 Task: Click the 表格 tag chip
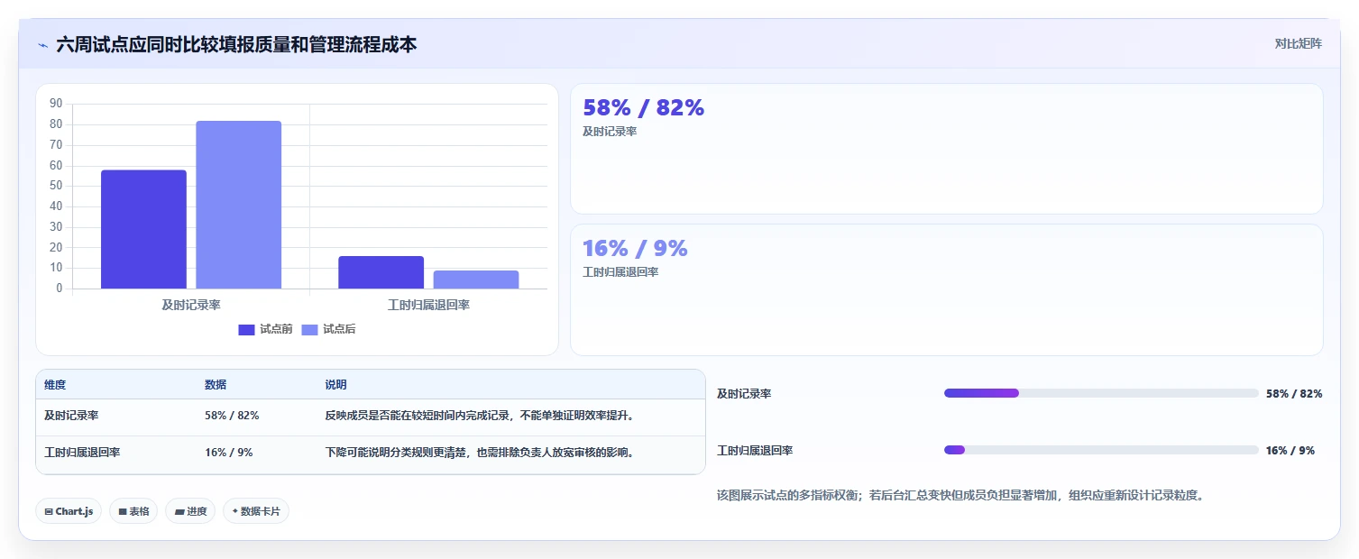133,511
